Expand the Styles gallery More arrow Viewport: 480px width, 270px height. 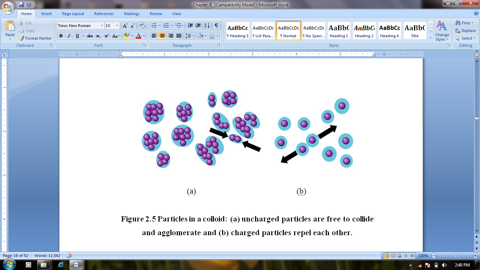click(x=431, y=38)
